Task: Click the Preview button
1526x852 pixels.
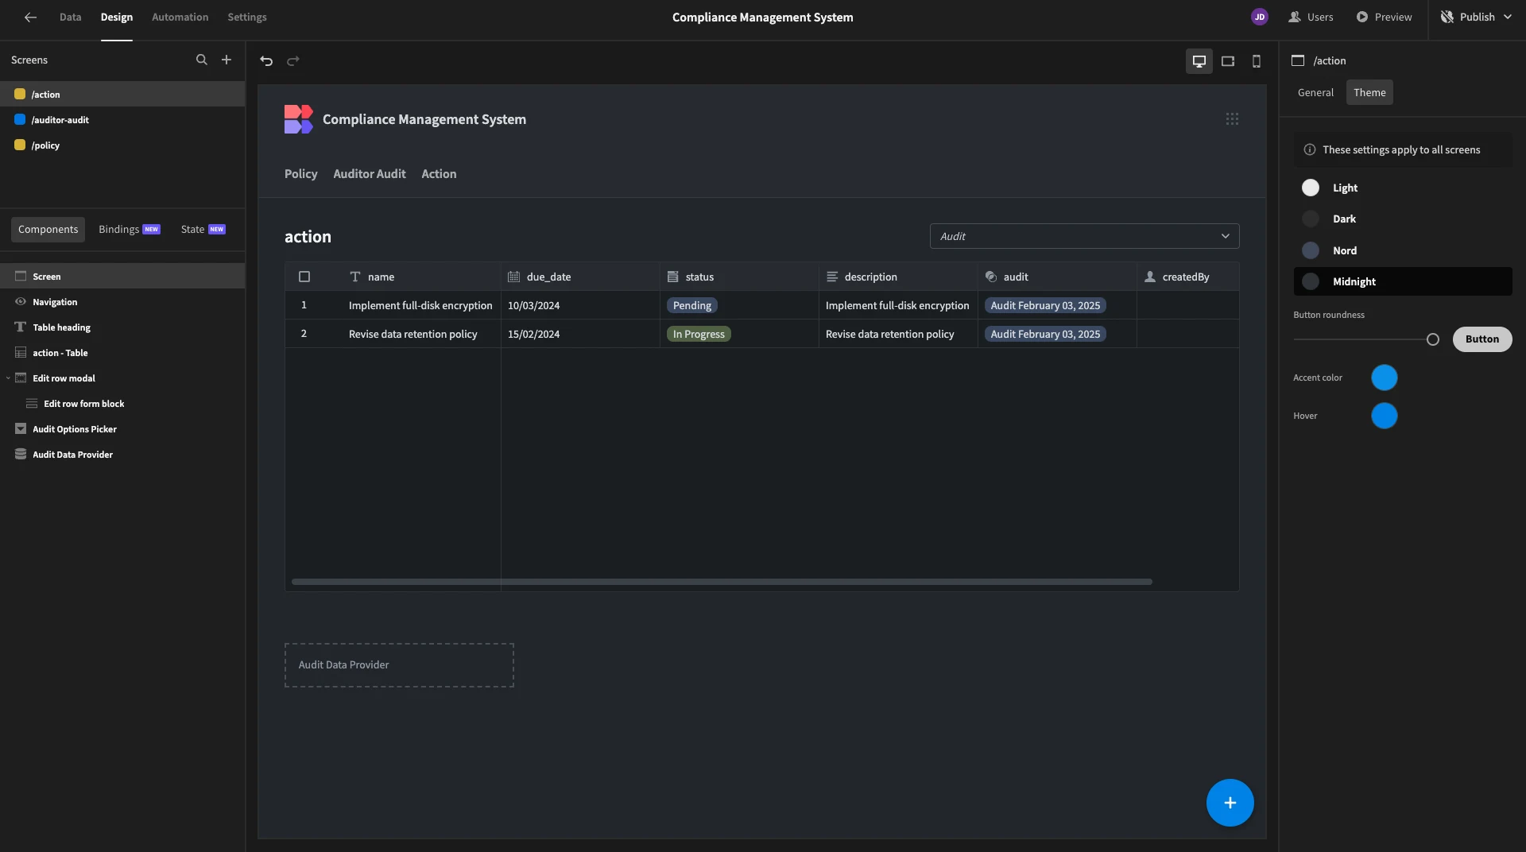Action: (x=1384, y=17)
